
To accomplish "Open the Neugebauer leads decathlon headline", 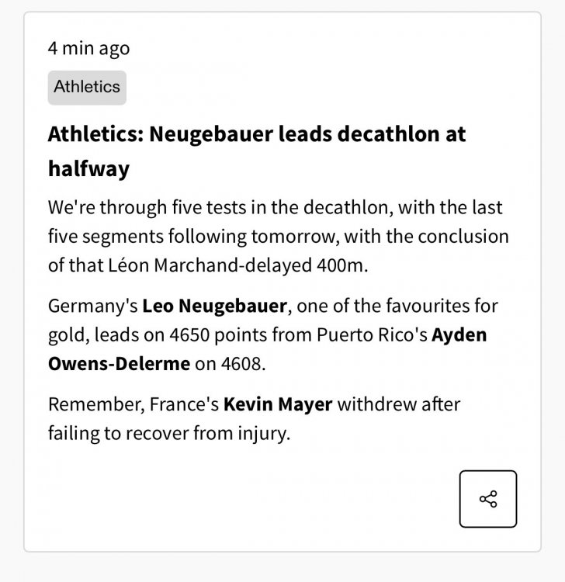I will pos(256,135).
